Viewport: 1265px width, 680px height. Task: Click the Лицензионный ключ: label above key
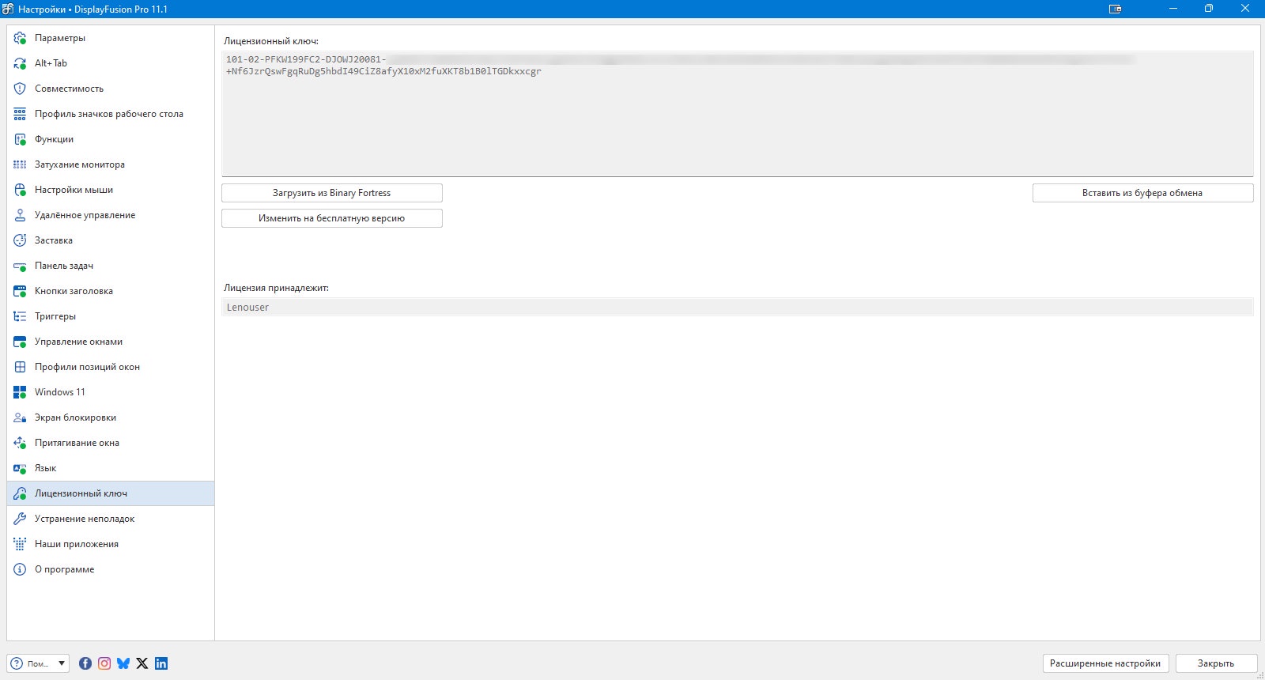point(271,41)
